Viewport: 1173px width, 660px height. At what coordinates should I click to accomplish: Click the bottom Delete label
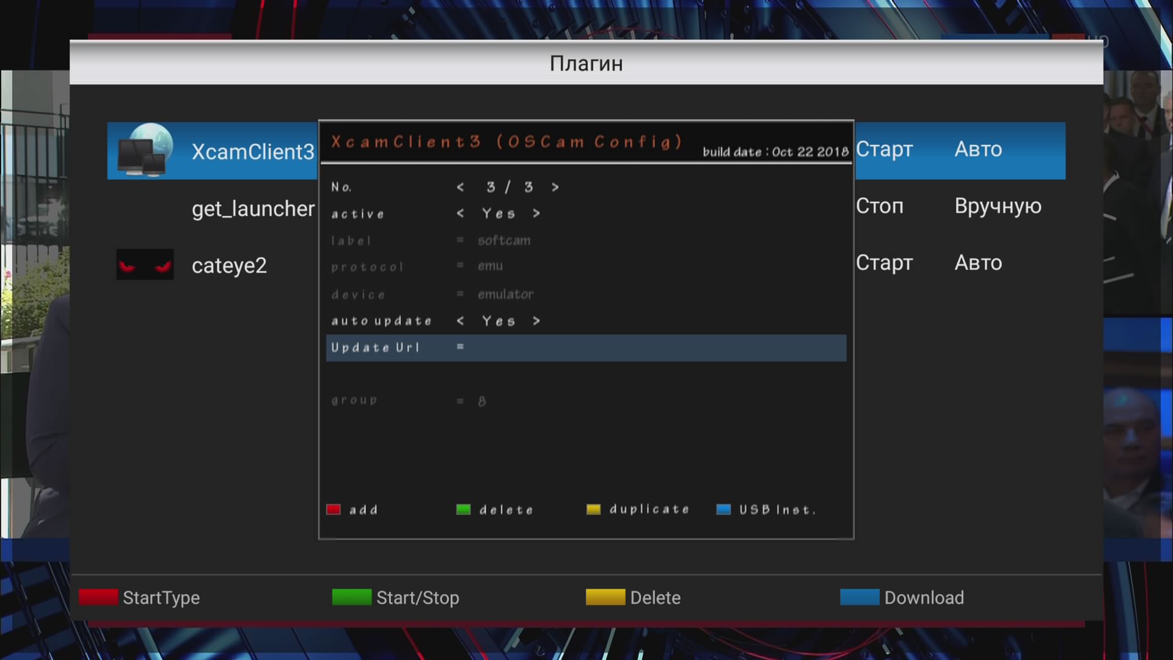655,598
